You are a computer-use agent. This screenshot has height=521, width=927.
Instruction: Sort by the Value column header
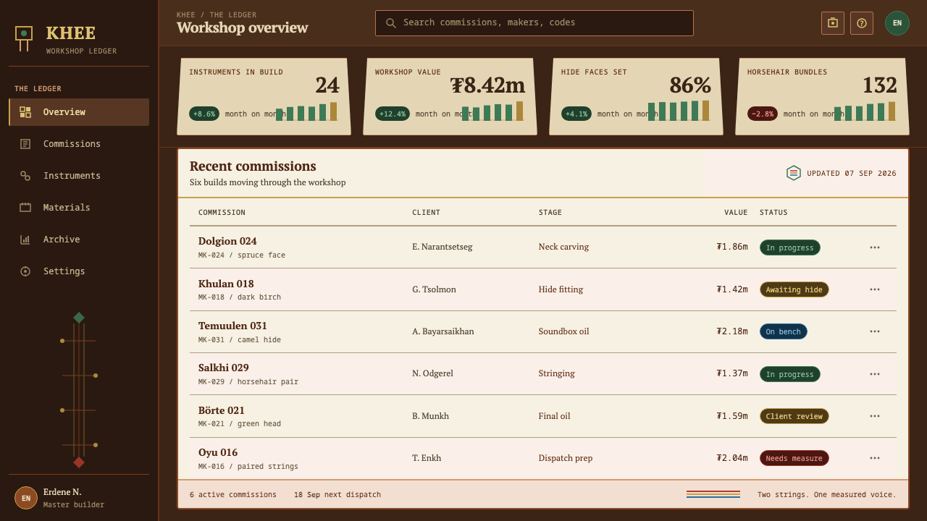[736, 213]
